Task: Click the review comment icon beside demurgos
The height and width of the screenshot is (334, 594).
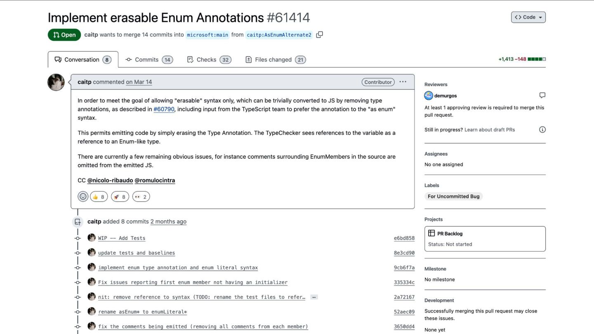Action: click(542, 95)
